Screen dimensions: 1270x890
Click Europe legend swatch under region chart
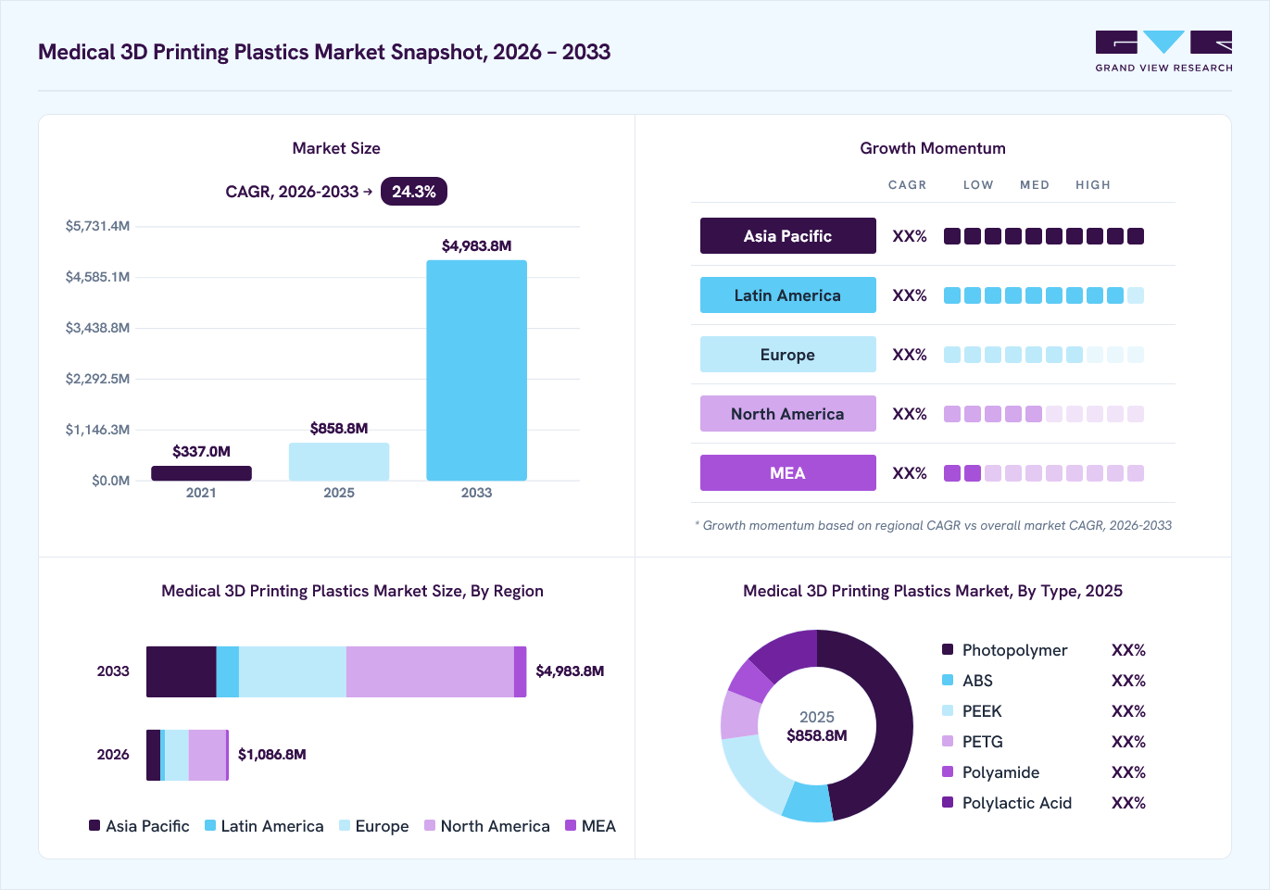[345, 825]
